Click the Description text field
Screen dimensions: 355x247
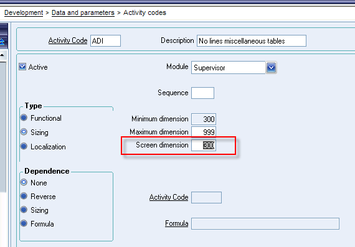pos(252,40)
